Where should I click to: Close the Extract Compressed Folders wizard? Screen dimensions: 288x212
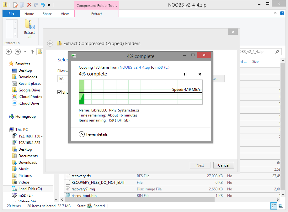point(233,32)
